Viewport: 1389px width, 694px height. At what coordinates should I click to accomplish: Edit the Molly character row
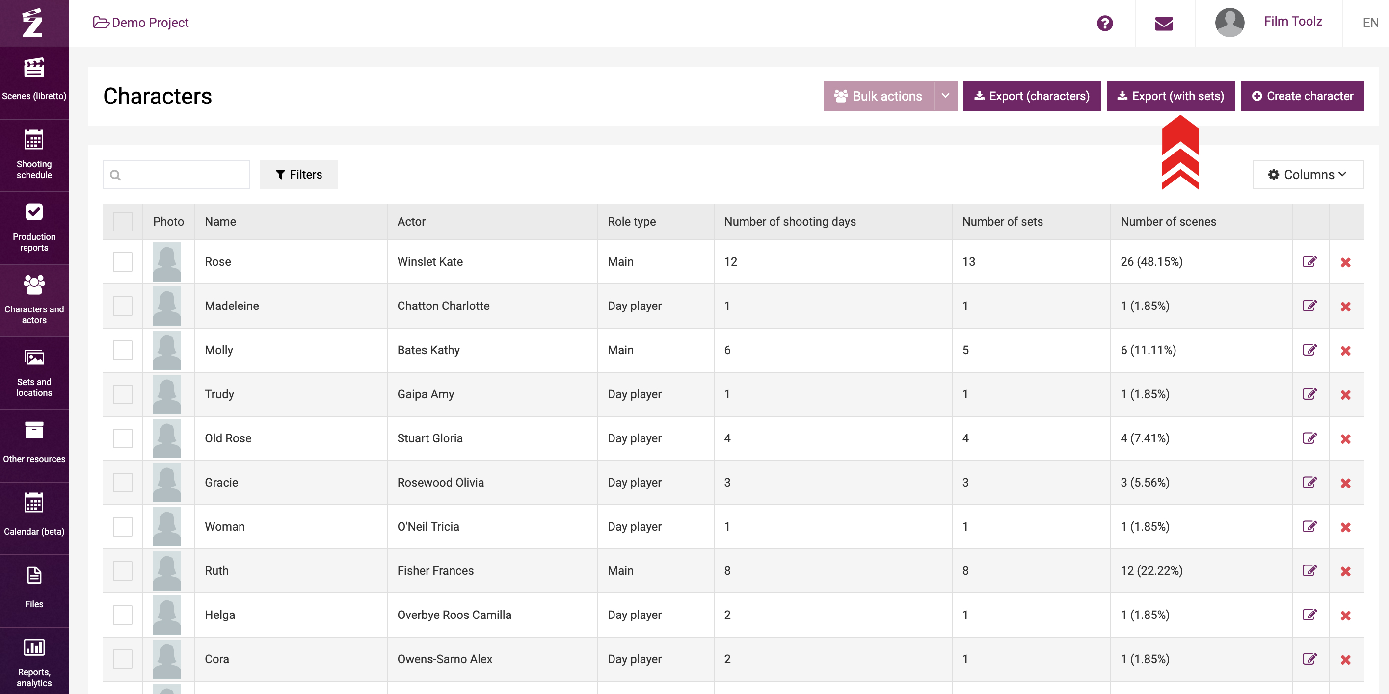(x=1309, y=350)
